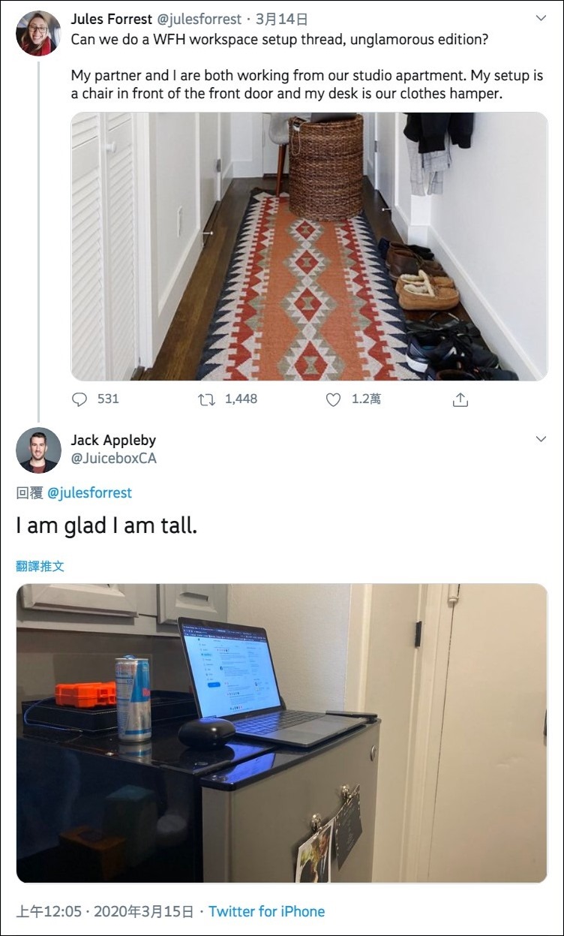The width and height of the screenshot is (564, 936).
Task: Click @julesforrest mention in reply line
Action: click(x=90, y=492)
